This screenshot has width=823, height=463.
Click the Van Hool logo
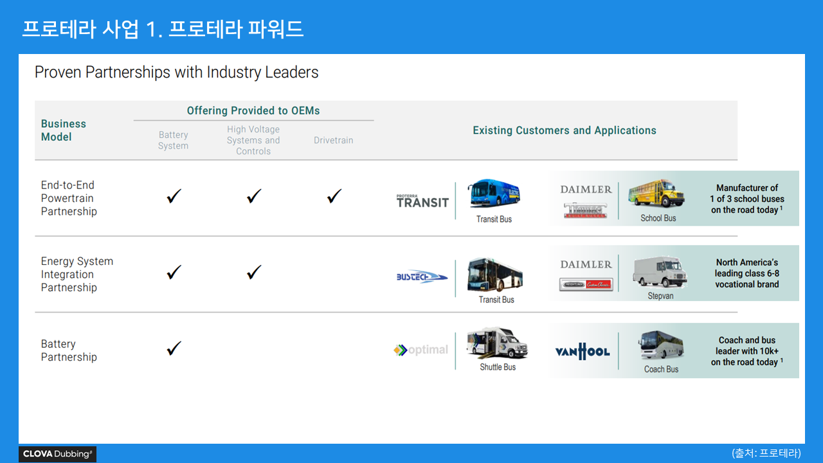point(583,351)
